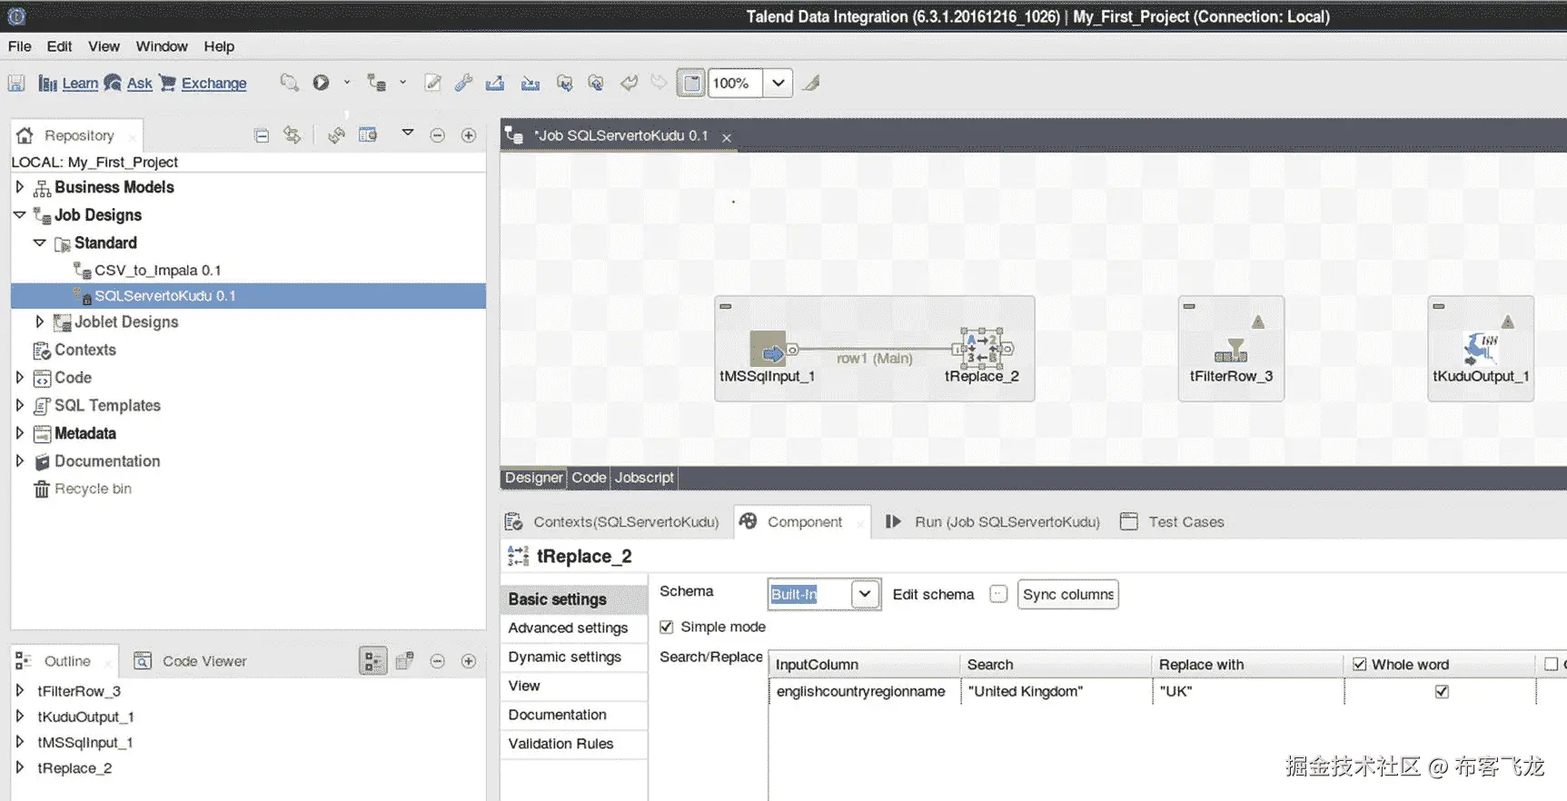
Task: Click the tMSSqlInput_1 component icon
Action: pos(769,350)
